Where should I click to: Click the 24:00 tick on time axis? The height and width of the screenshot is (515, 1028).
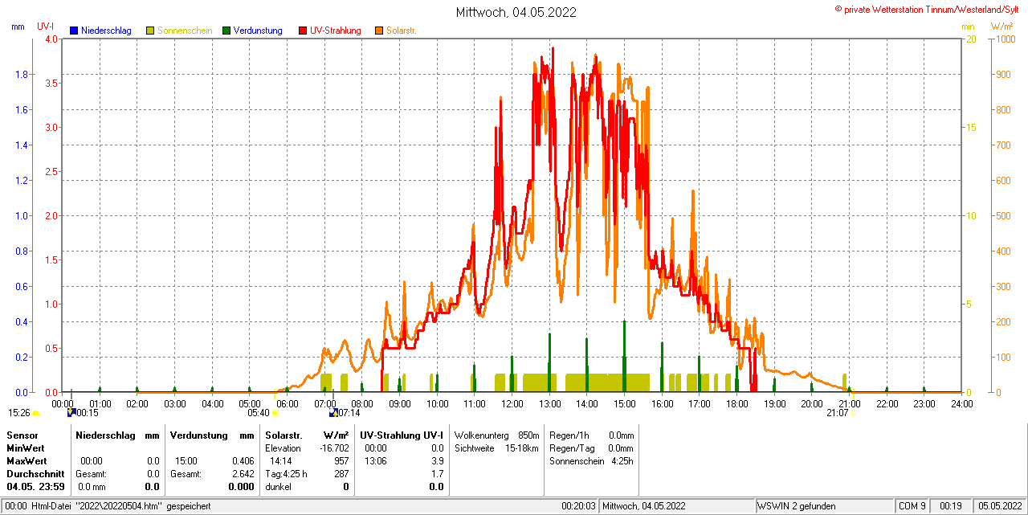962,403
